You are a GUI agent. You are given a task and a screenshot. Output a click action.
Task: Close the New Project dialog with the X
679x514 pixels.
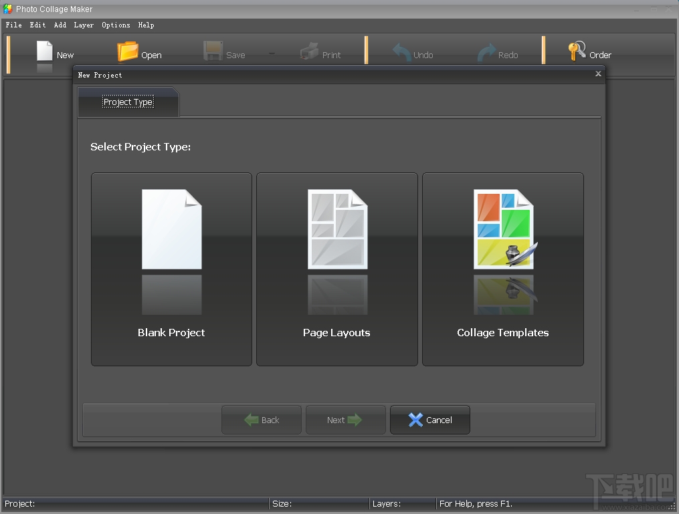597,74
